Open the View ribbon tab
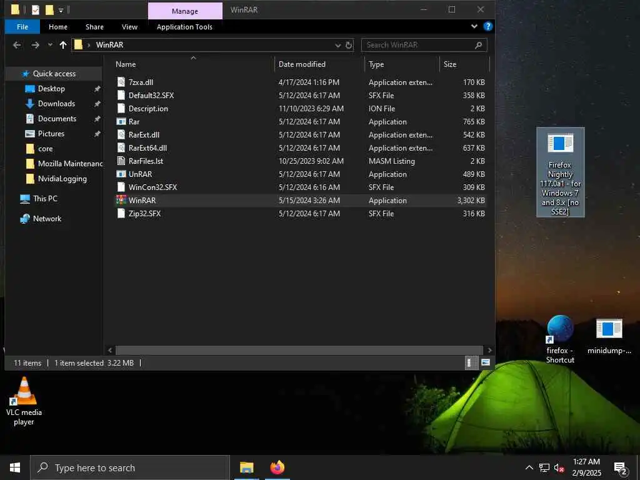640x480 pixels. click(x=129, y=27)
